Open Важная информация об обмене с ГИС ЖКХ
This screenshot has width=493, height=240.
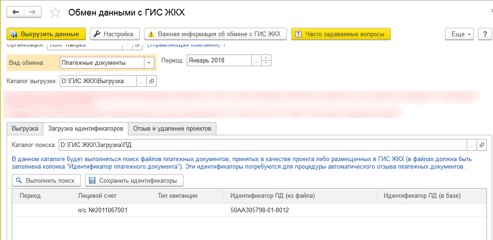click(x=215, y=34)
